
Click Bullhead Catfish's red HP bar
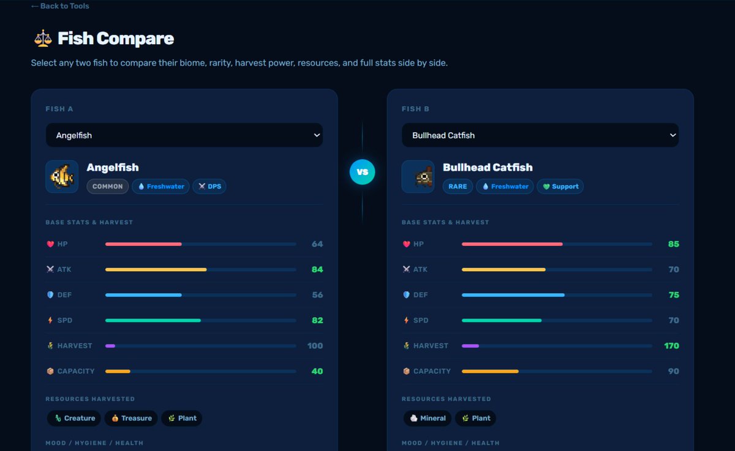[512, 244]
